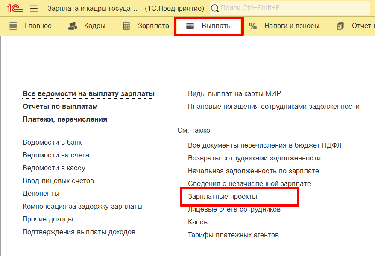Open the Налоги и взносы section
Screen dimensions: 375x256
click(291, 26)
